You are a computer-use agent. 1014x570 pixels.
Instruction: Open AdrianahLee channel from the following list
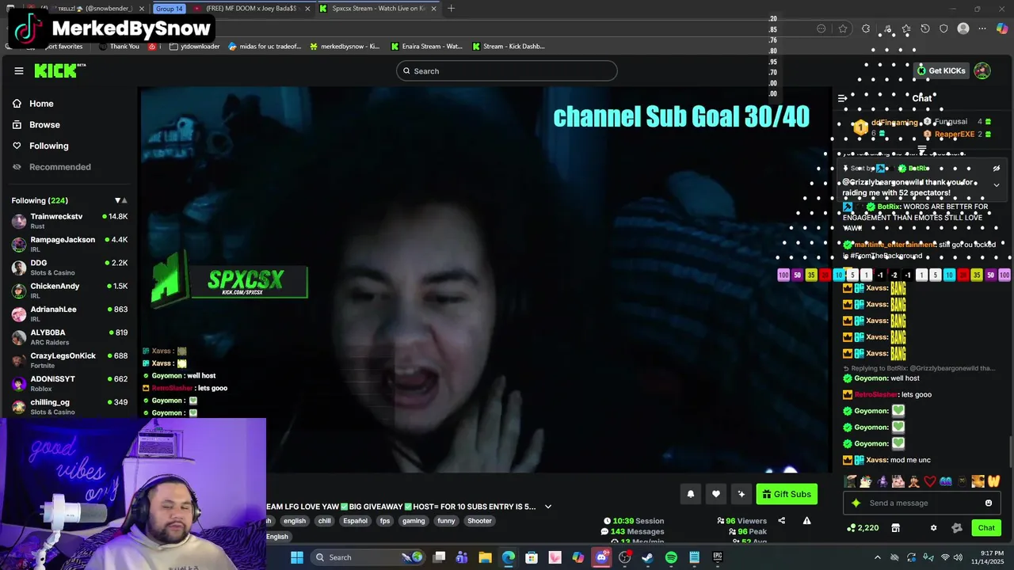point(69,313)
